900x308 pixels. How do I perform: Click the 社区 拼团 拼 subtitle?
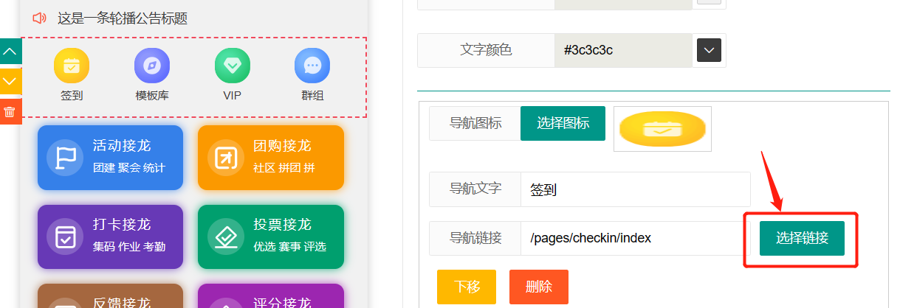click(x=284, y=168)
